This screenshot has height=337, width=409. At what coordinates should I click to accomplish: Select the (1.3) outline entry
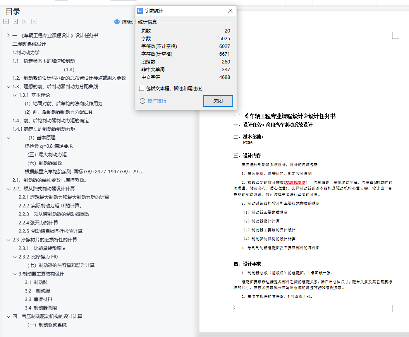pyautogui.click(x=69, y=70)
